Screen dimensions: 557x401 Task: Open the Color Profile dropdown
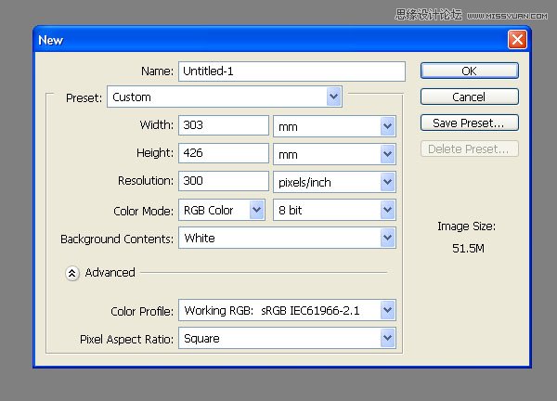click(287, 310)
